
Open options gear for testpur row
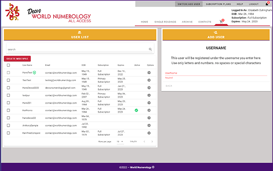point(149,95)
